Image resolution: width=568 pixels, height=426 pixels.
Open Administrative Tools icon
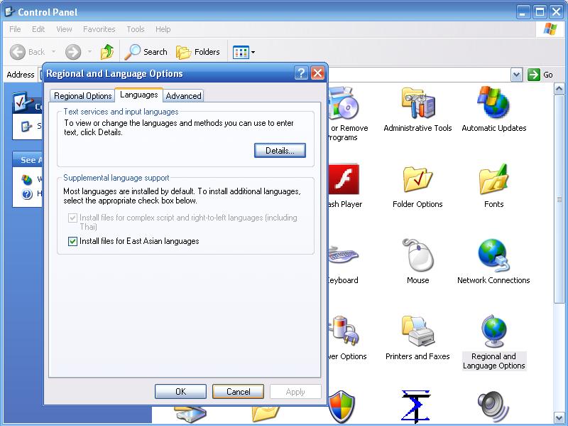[417, 107]
